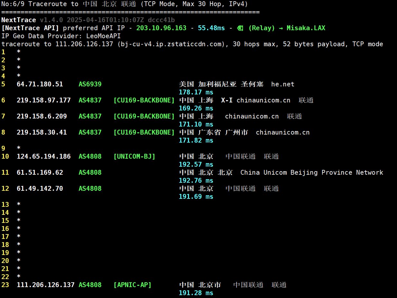Select IP address 219.158.97.177
397x298 pixels.
pyautogui.click(x=44, y=100)
